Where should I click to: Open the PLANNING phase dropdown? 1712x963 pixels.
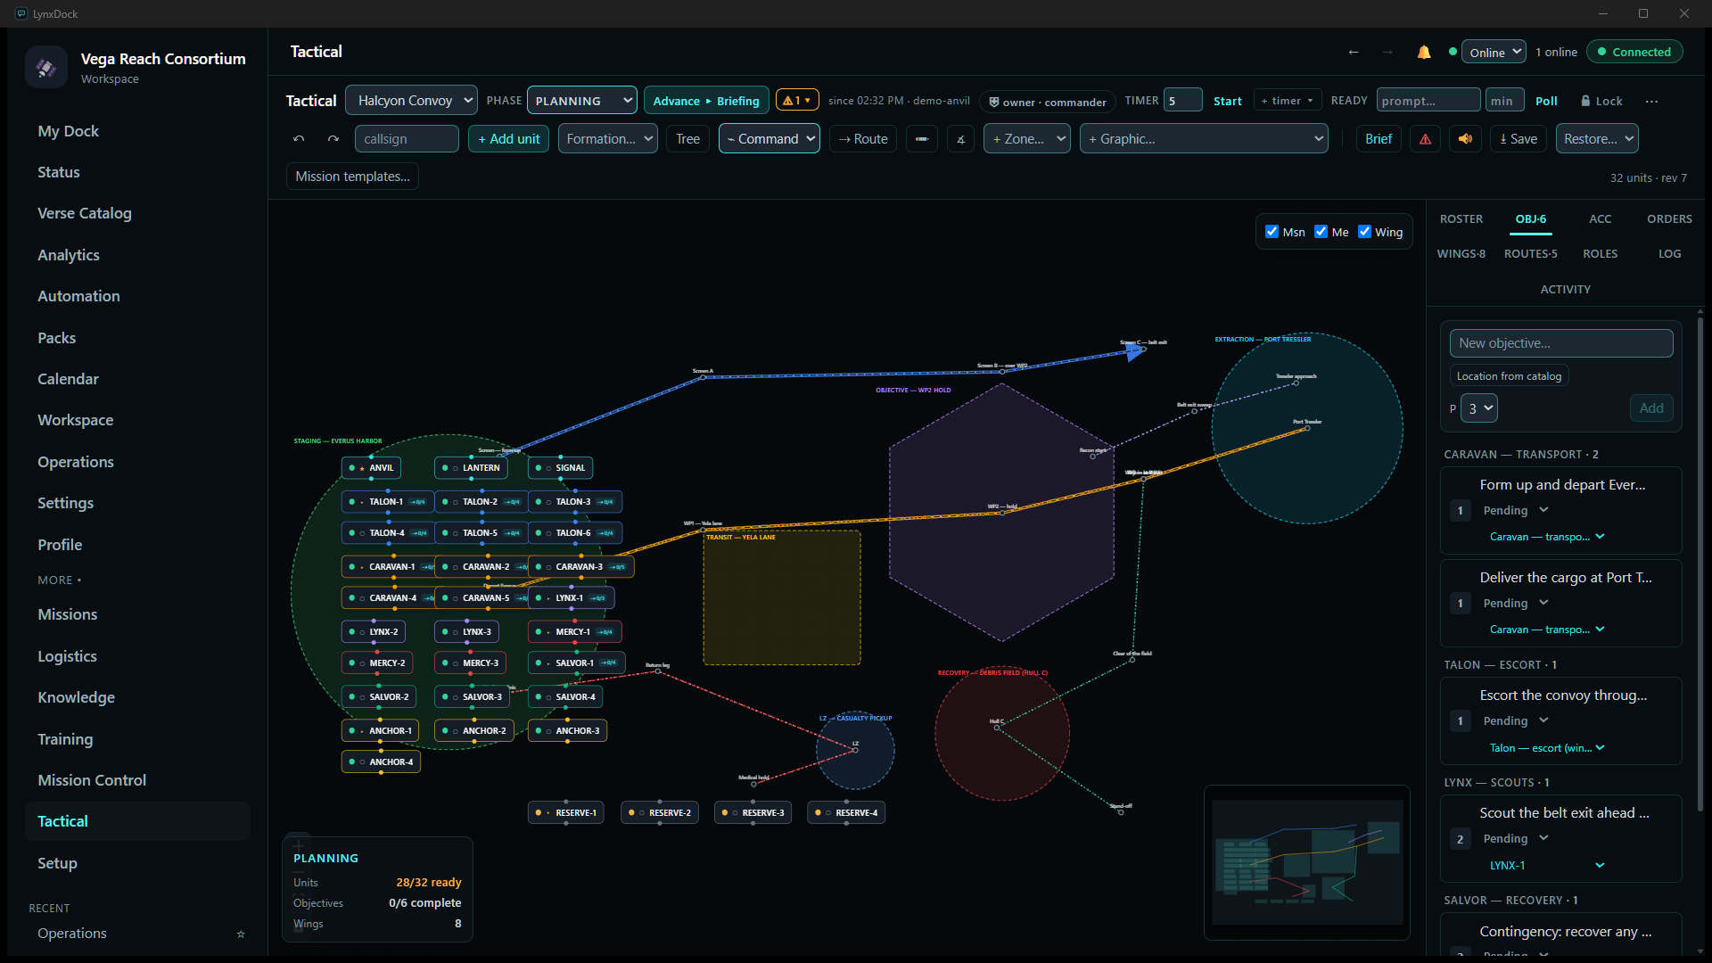[582, 101]
